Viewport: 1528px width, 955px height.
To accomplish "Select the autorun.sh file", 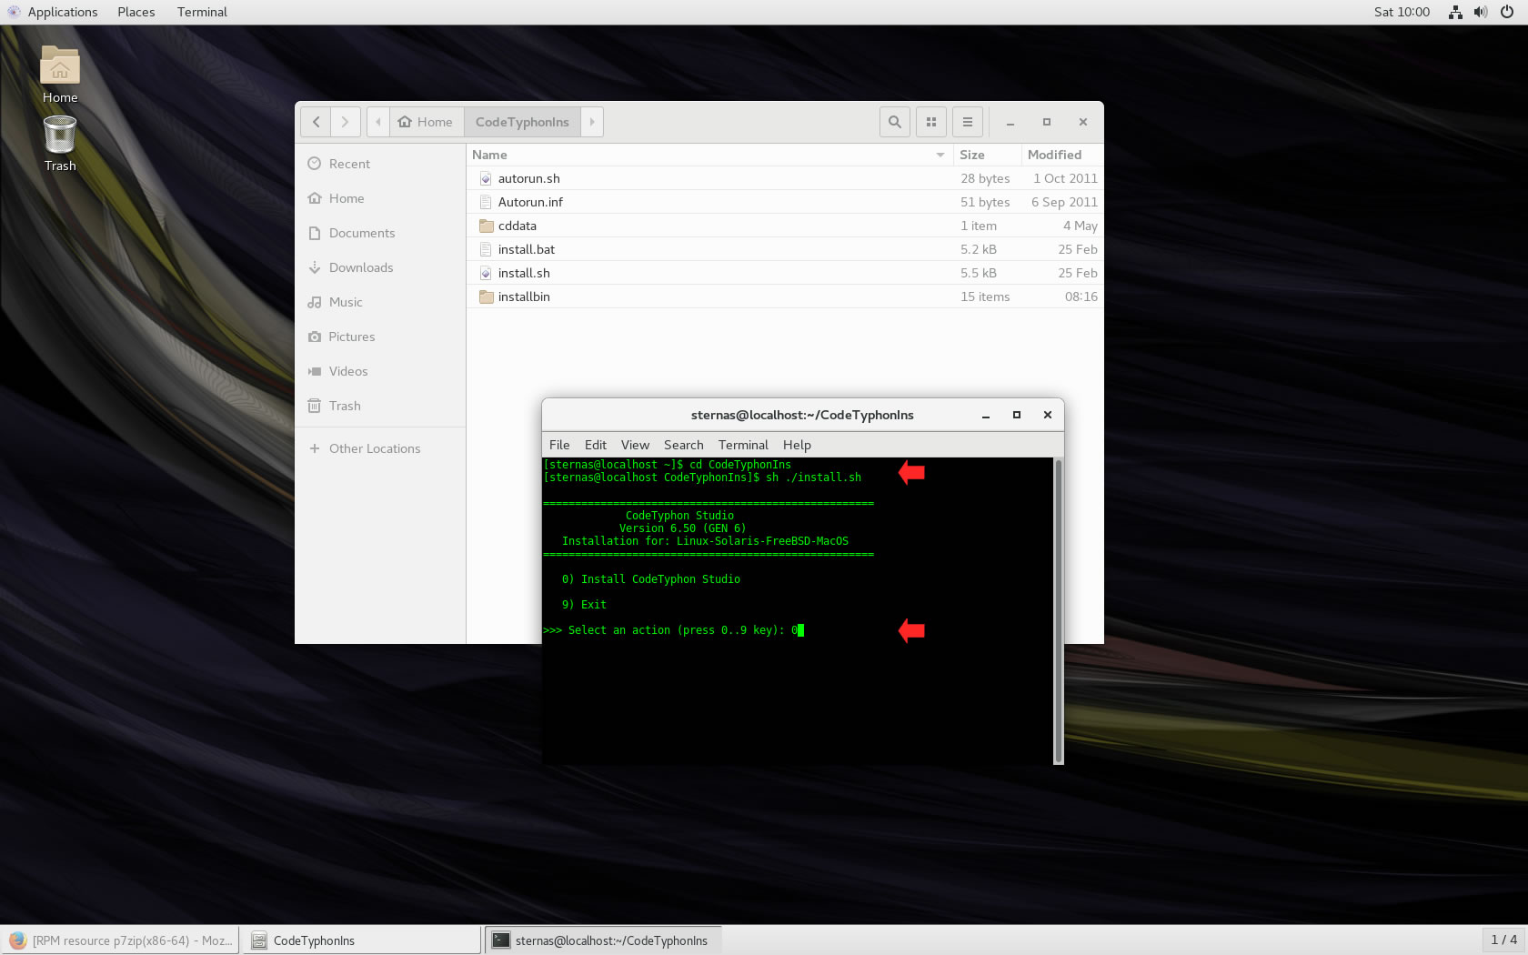I will pyautogui.click(x=785, y=178).
